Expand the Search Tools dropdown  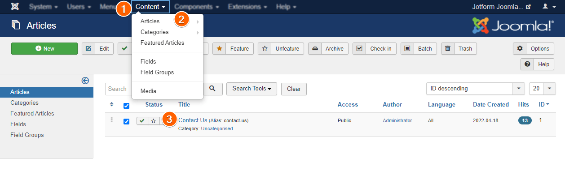coord(252,89)
